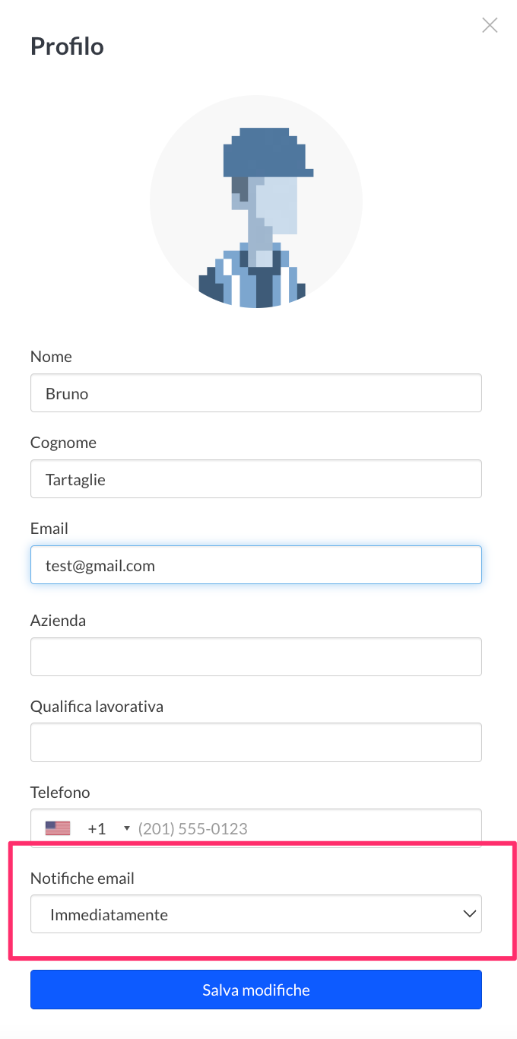The image size is (517, 1039).
Task: Click the Telefono field label
Action: click(x=60, y=793)
